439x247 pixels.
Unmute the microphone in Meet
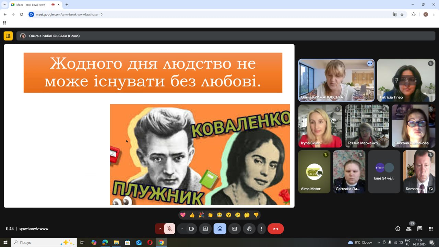pos(169,229)
